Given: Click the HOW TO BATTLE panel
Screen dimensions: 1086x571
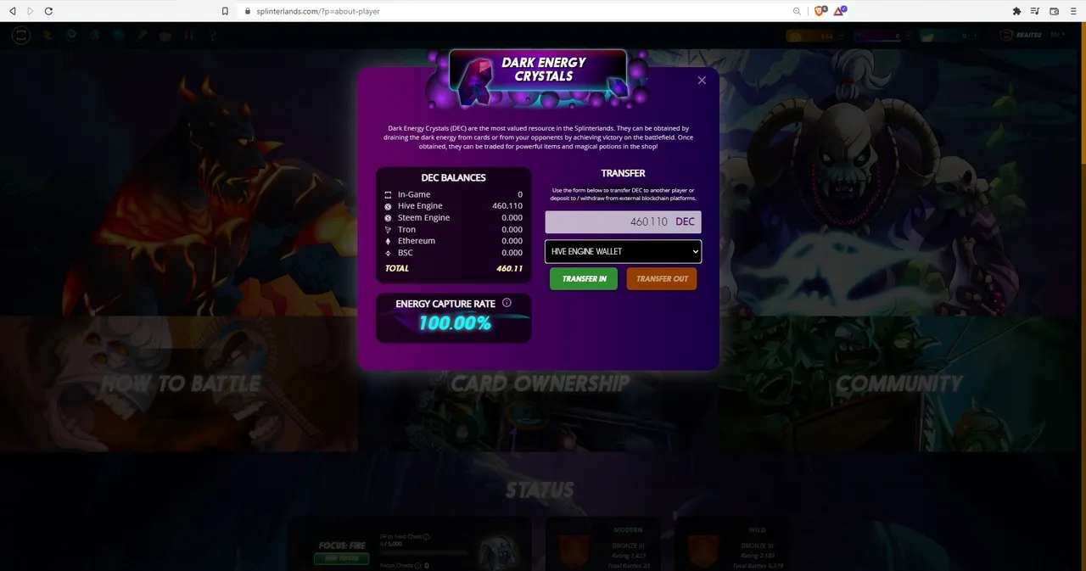Looking at the screenshot, I should pyautogui.click(x=180, y=383).
